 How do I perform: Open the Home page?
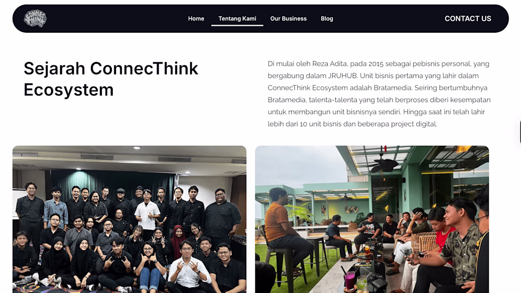coord(196,18)
